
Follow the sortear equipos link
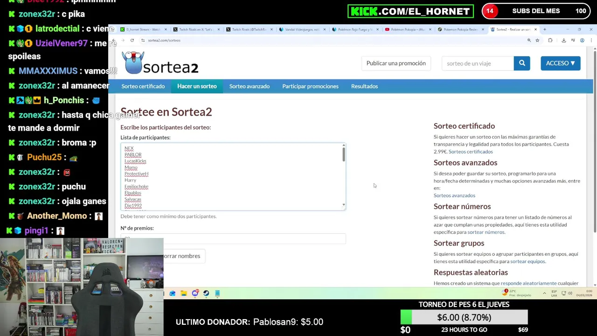tap(528, 261)
